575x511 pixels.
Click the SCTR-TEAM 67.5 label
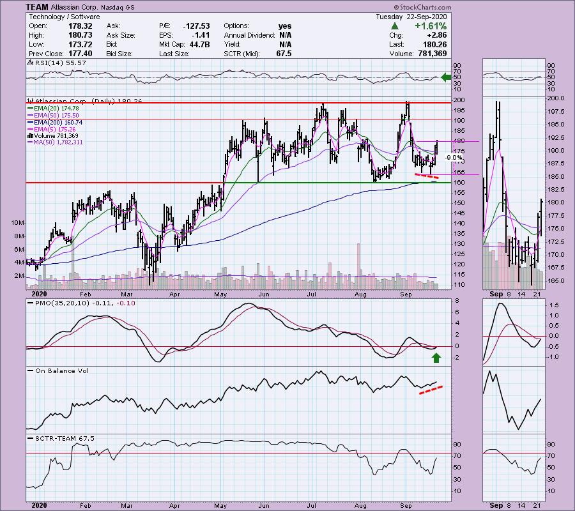(61, 438)
